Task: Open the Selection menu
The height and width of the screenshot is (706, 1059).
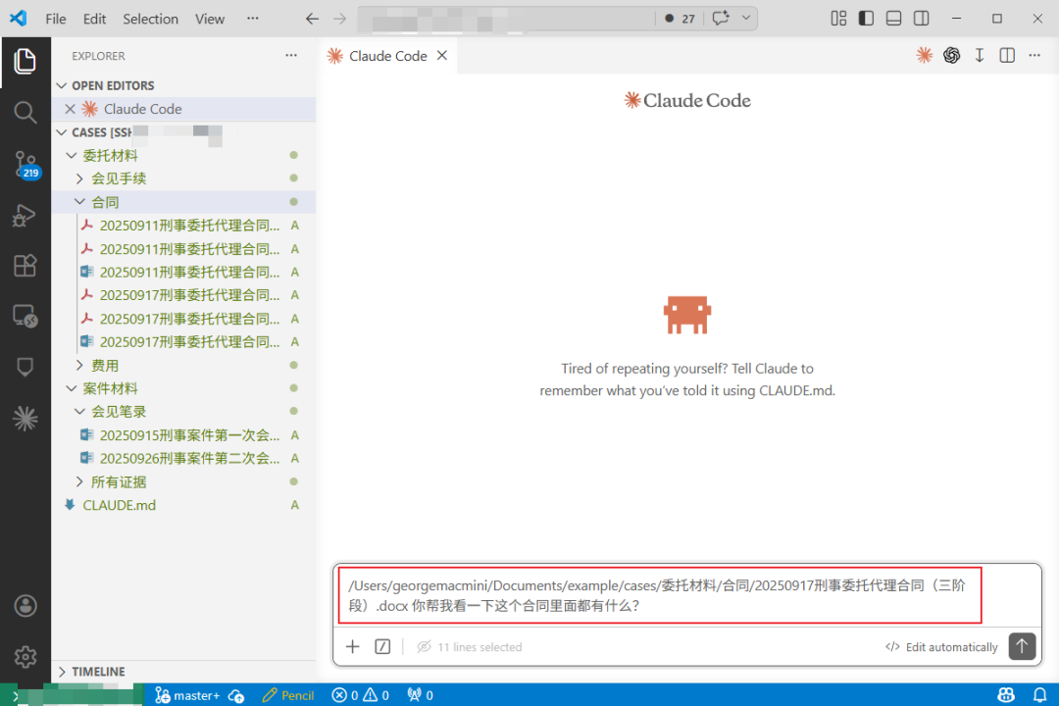Action: [151, 19]
